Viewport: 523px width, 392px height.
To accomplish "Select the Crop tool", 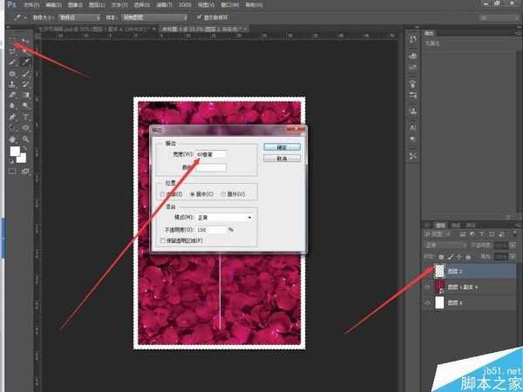I will point(12,63).
